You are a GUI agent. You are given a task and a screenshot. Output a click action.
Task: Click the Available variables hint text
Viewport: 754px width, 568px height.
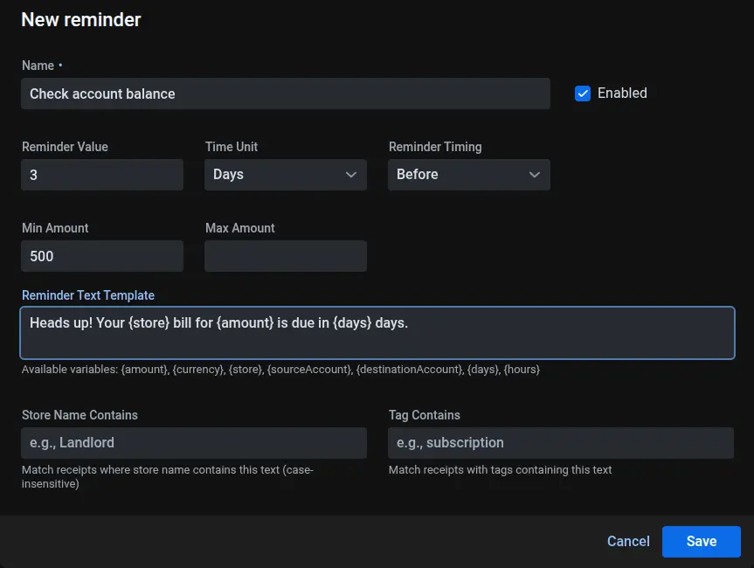tap(280, 370)
